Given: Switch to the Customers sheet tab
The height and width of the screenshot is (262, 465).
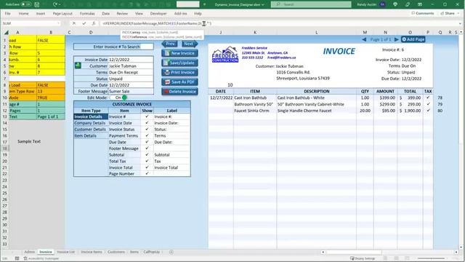Looking at the screenshot, I should (116, 252).
